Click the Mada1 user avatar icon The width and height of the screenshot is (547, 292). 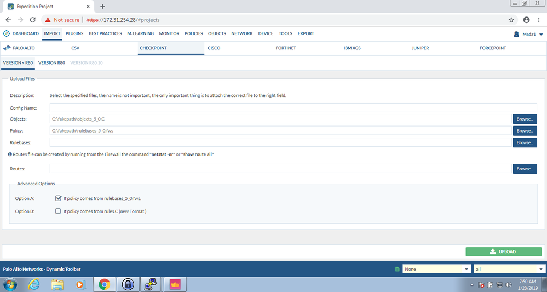517,34
